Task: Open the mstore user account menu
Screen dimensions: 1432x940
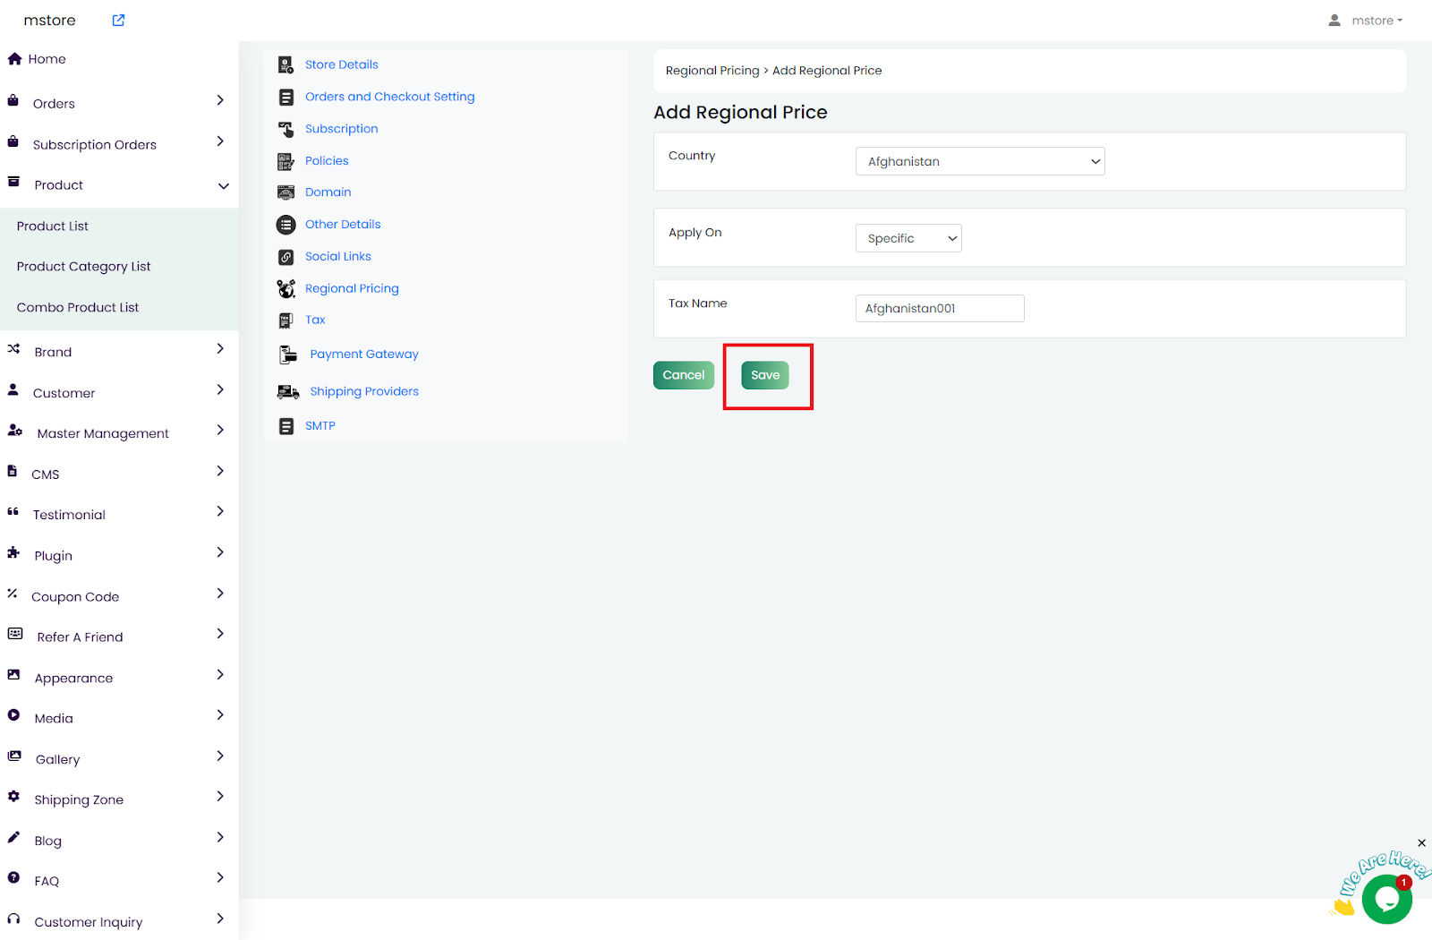Action: point(1366,21)
